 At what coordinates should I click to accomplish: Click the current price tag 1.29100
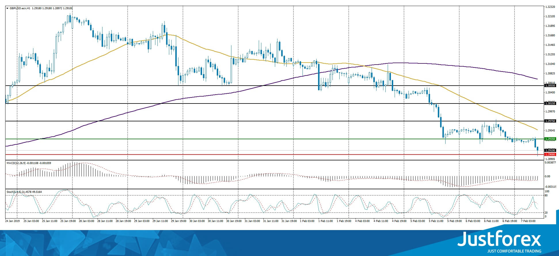click(550, 150)
